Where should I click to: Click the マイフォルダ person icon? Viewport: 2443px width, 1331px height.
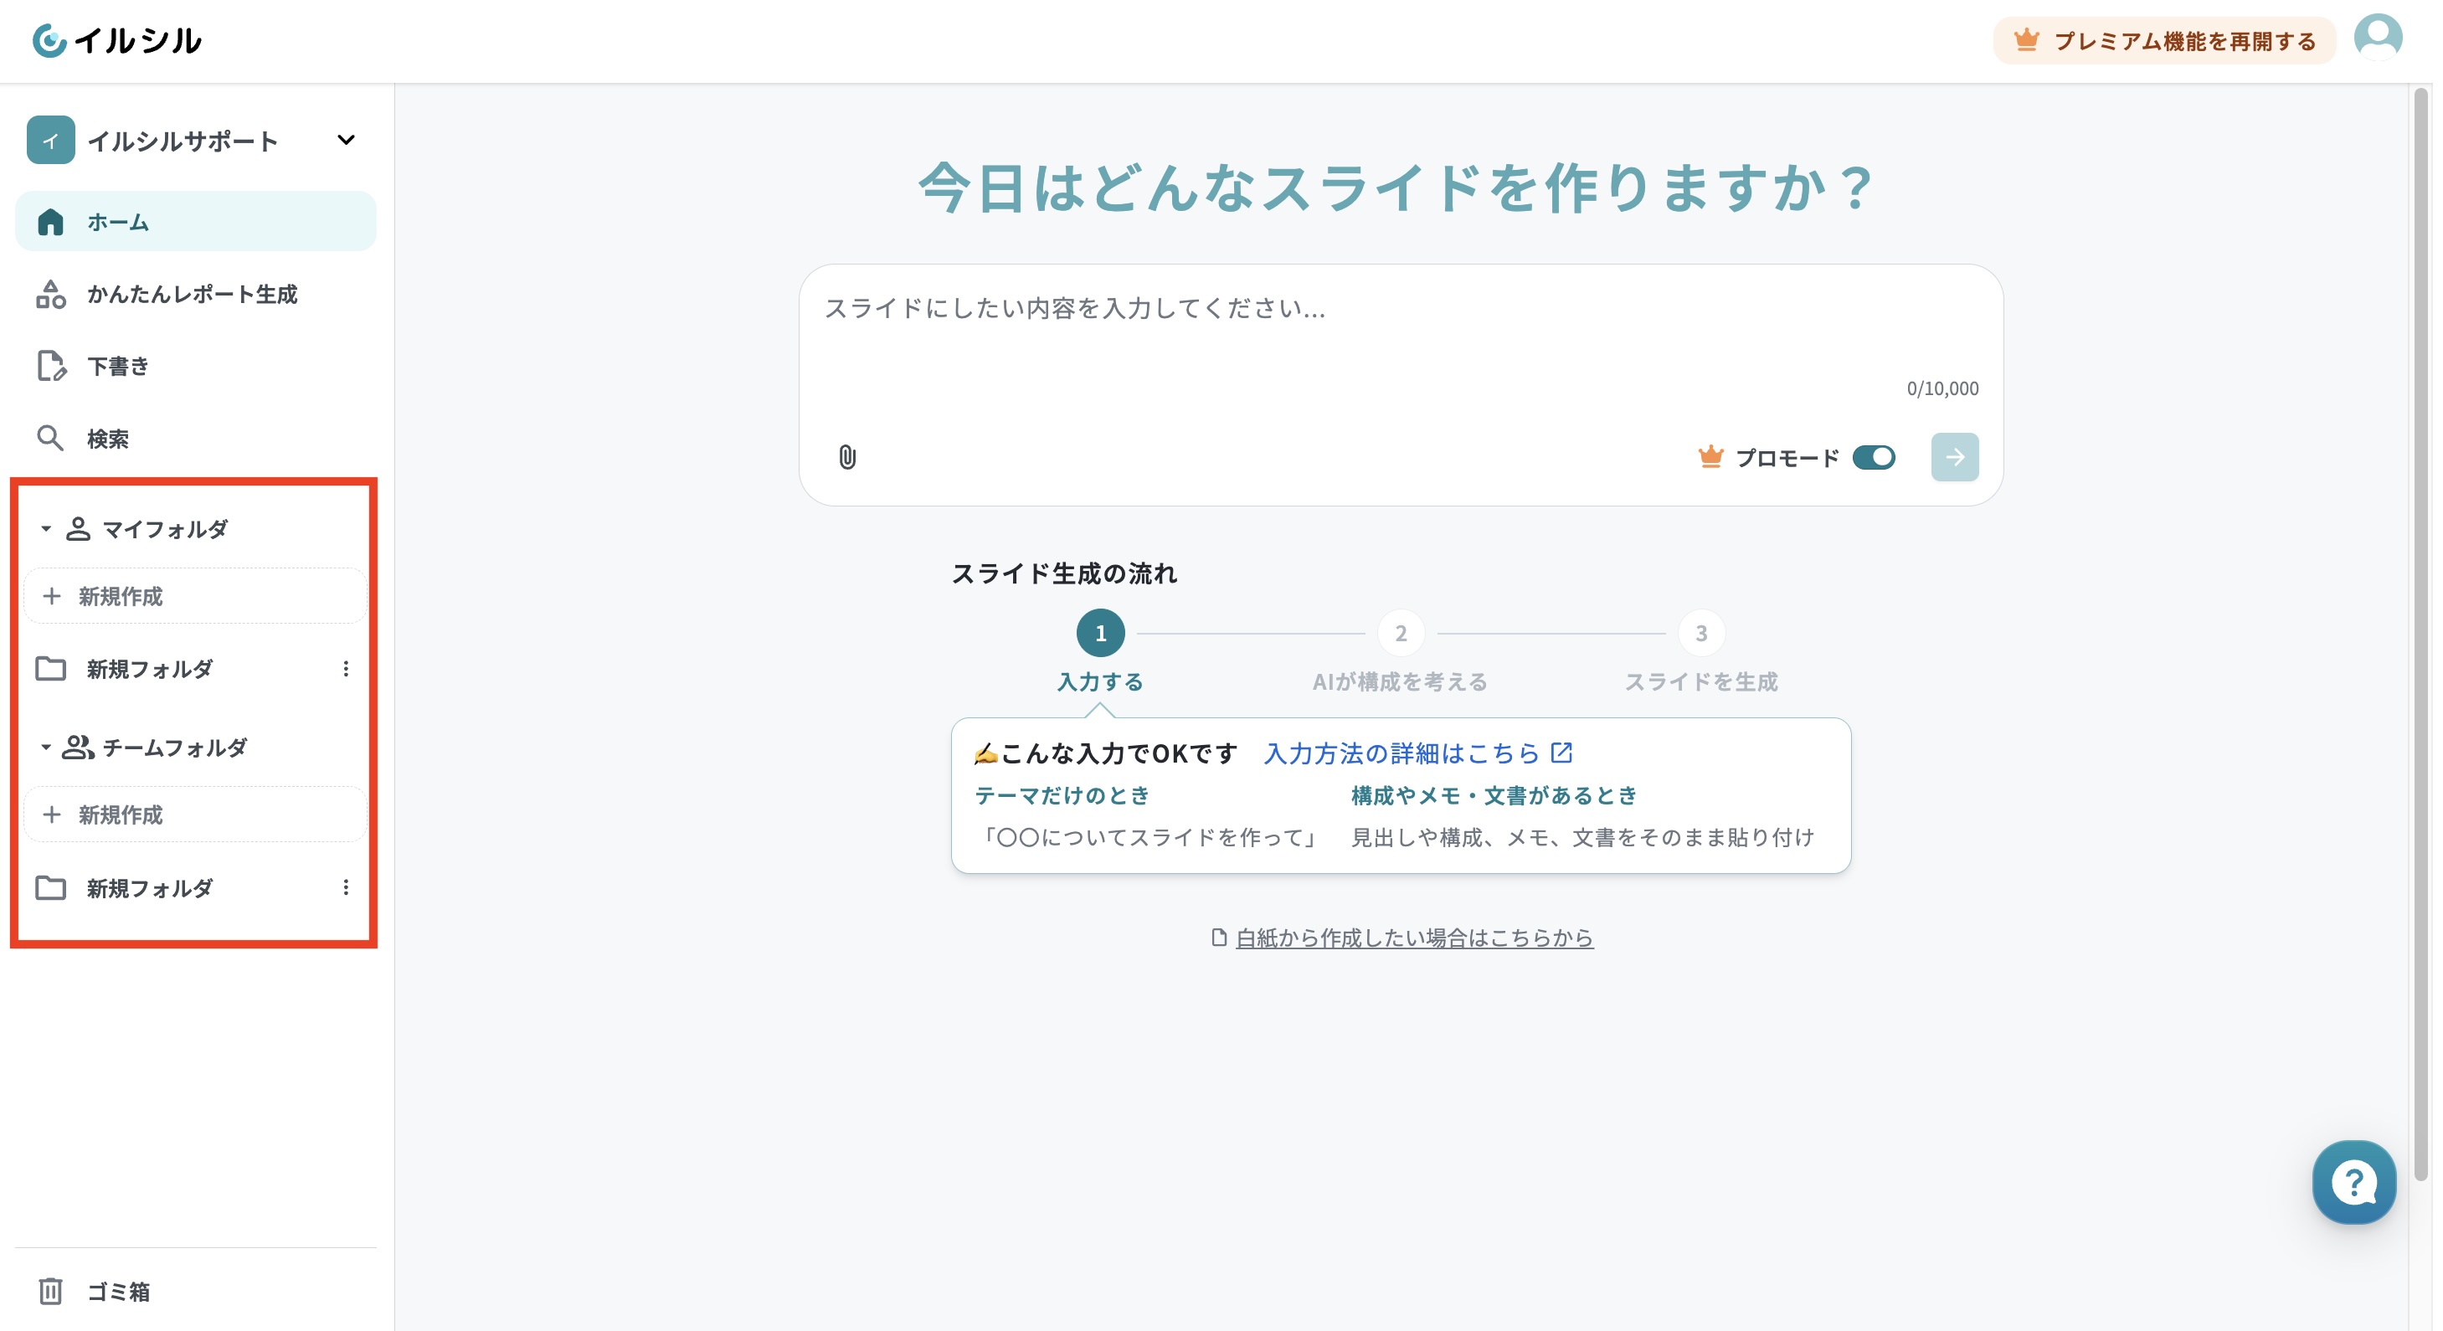pos(78,529)
